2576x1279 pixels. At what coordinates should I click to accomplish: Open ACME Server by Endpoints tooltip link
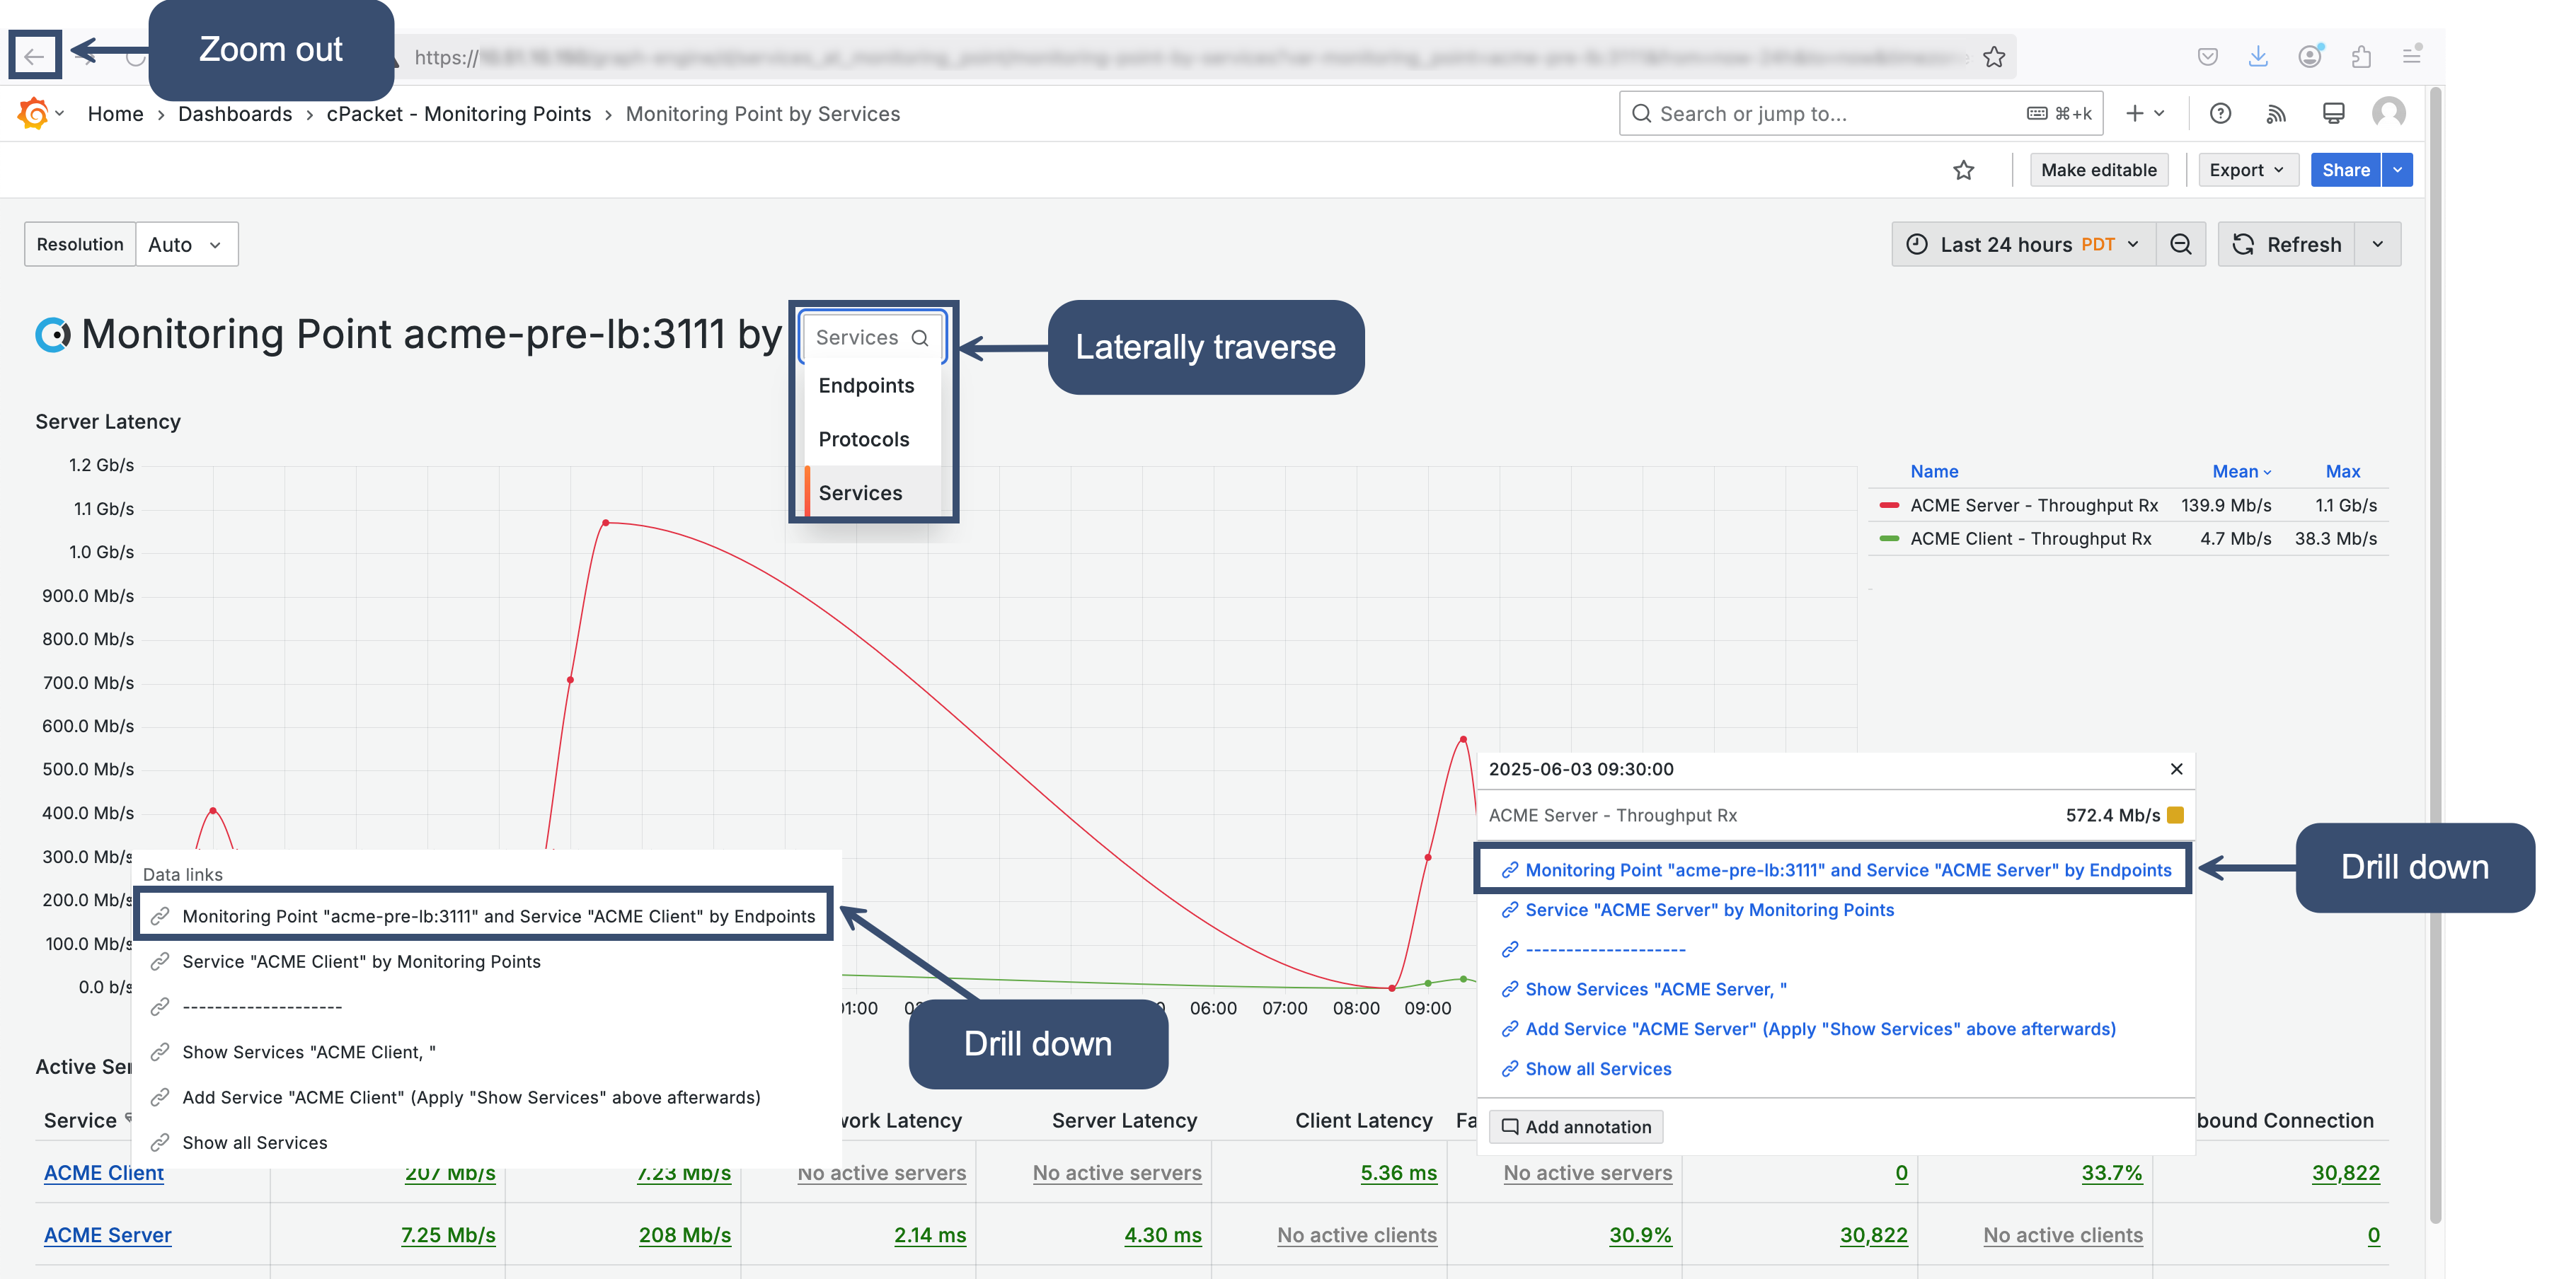[x=1848, y=870]
